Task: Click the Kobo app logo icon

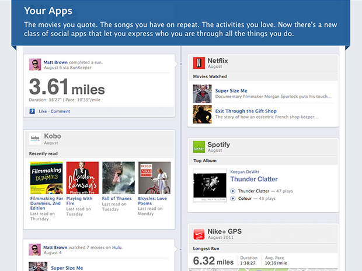Action: [35, 139]
